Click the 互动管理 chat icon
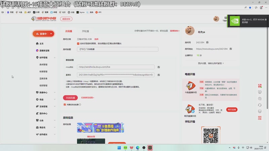 point(37,106)
